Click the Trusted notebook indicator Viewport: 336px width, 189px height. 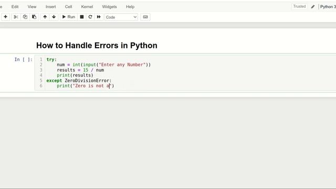(x=299, y=6)
